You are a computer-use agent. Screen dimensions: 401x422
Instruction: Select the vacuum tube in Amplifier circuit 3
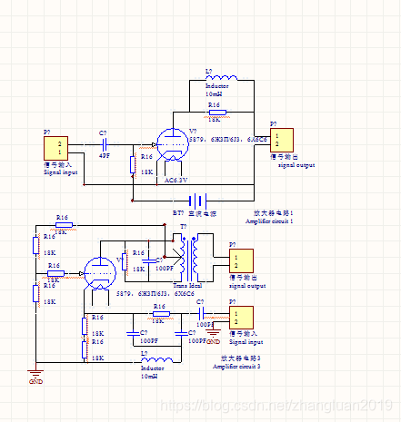[100, 273]
